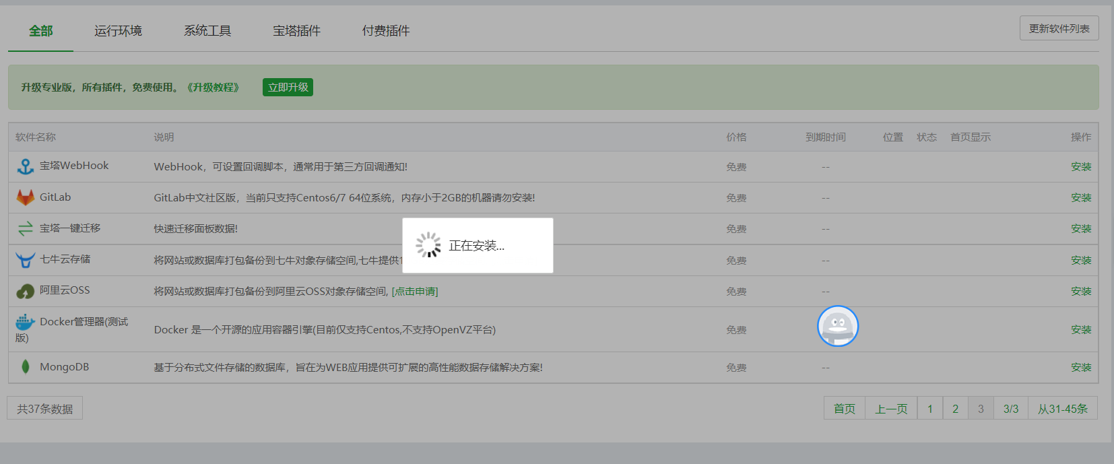Install 宝塔一键迁移 via its 安装 link
Screen dimensions: 1114x464
1081,229
